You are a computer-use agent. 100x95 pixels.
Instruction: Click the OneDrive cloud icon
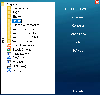(x=9, y=58)
